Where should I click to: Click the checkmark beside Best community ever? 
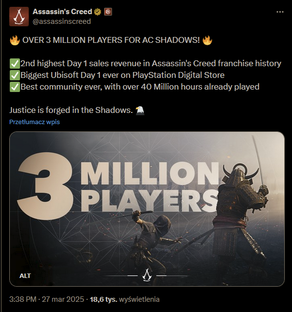pos(15,87)
